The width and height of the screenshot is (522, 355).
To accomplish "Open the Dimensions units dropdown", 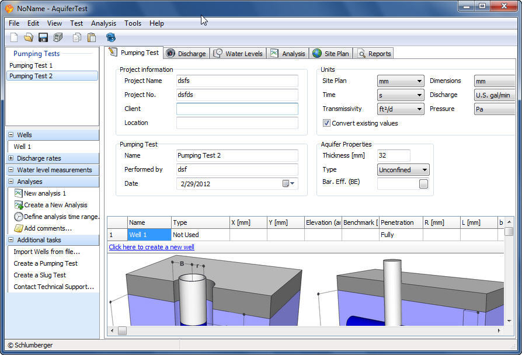I will pos(495,81).
